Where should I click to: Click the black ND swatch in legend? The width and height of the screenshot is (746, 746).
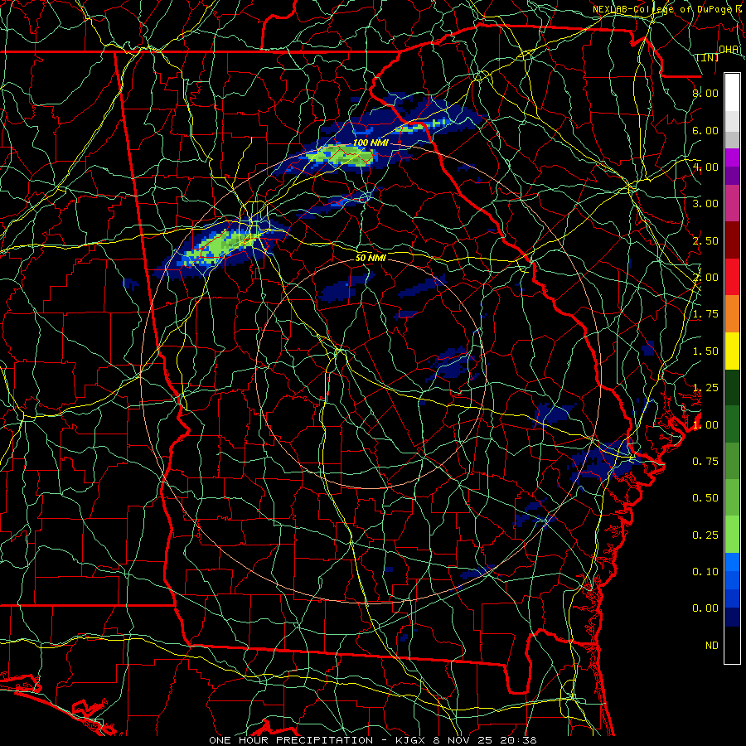point(732,645)
